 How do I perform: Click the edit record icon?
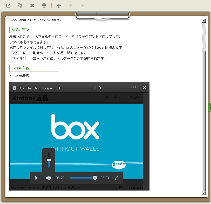(x=8, y=5)
